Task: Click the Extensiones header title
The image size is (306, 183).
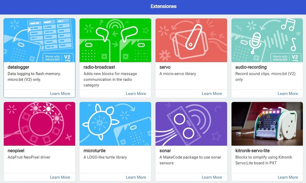Action: (163, 7)
